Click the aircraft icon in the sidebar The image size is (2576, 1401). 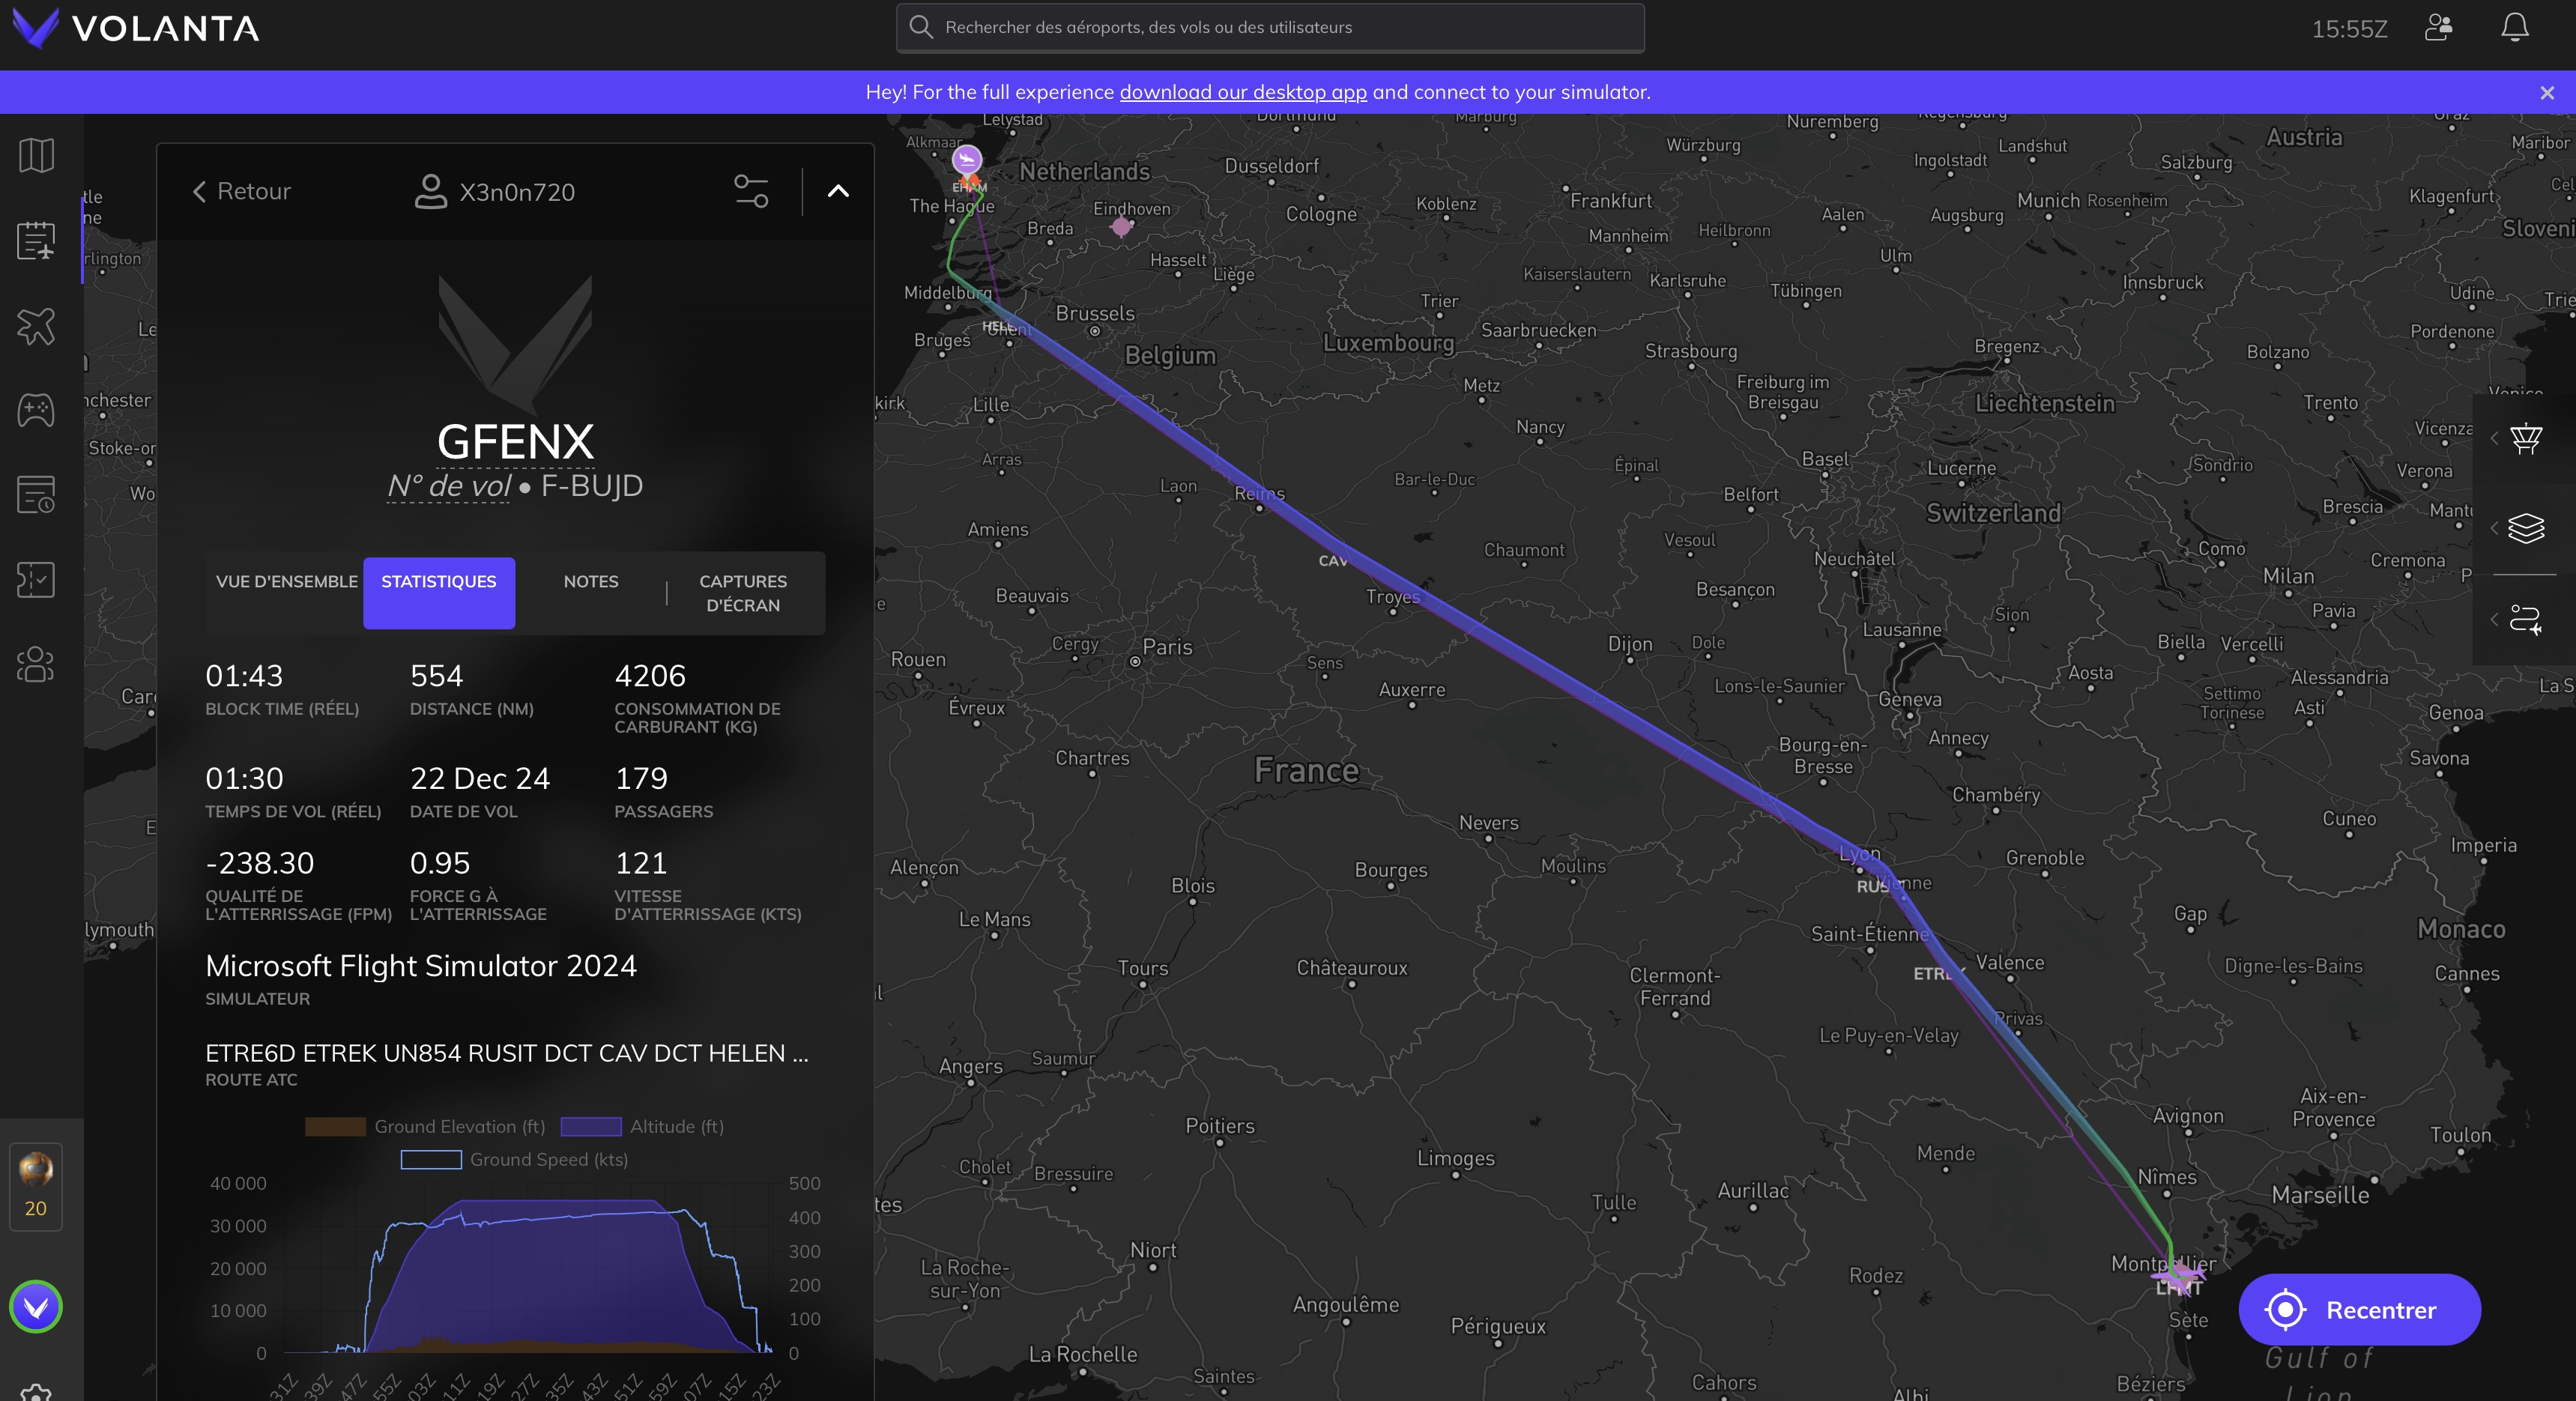pyautogui.click(x=36, y=326)
